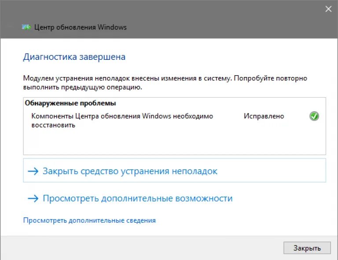The image size is (338, 260).
Task: Click the Закрыть button
Action: click(307, 248)
